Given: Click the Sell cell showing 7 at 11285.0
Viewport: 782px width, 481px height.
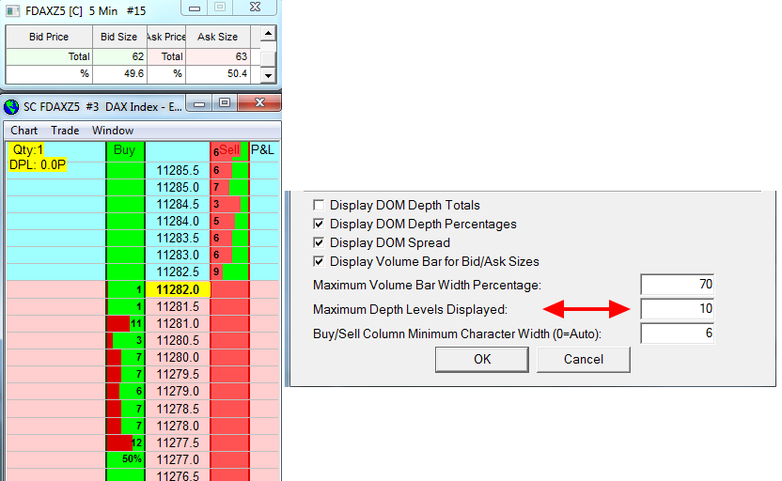Looking at the screenshot, I should 229,187.
